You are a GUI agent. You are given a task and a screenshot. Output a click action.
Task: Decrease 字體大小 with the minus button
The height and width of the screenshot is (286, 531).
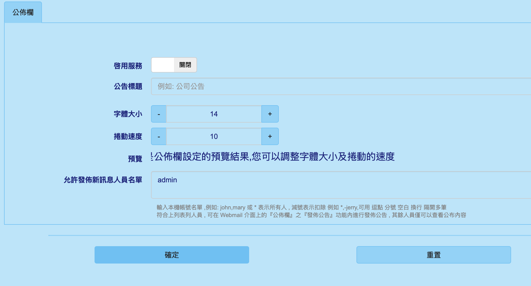coord(158,114)
